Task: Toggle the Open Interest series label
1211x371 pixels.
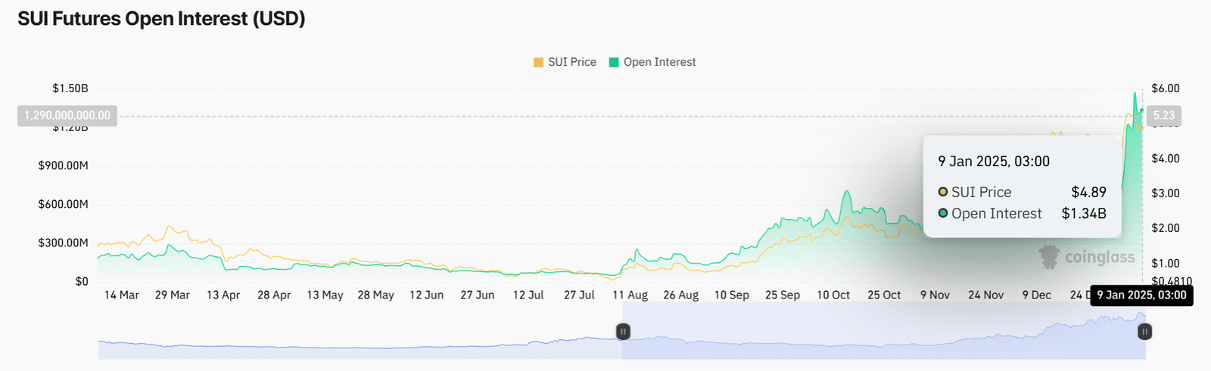Action: coord(659,62)
